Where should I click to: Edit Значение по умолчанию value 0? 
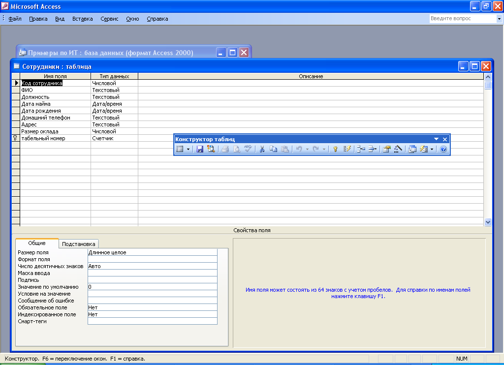pyautogui.click(x=153, y=287)
